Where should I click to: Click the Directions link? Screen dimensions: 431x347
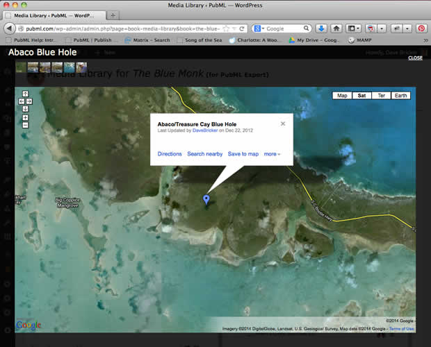(170, 154)
